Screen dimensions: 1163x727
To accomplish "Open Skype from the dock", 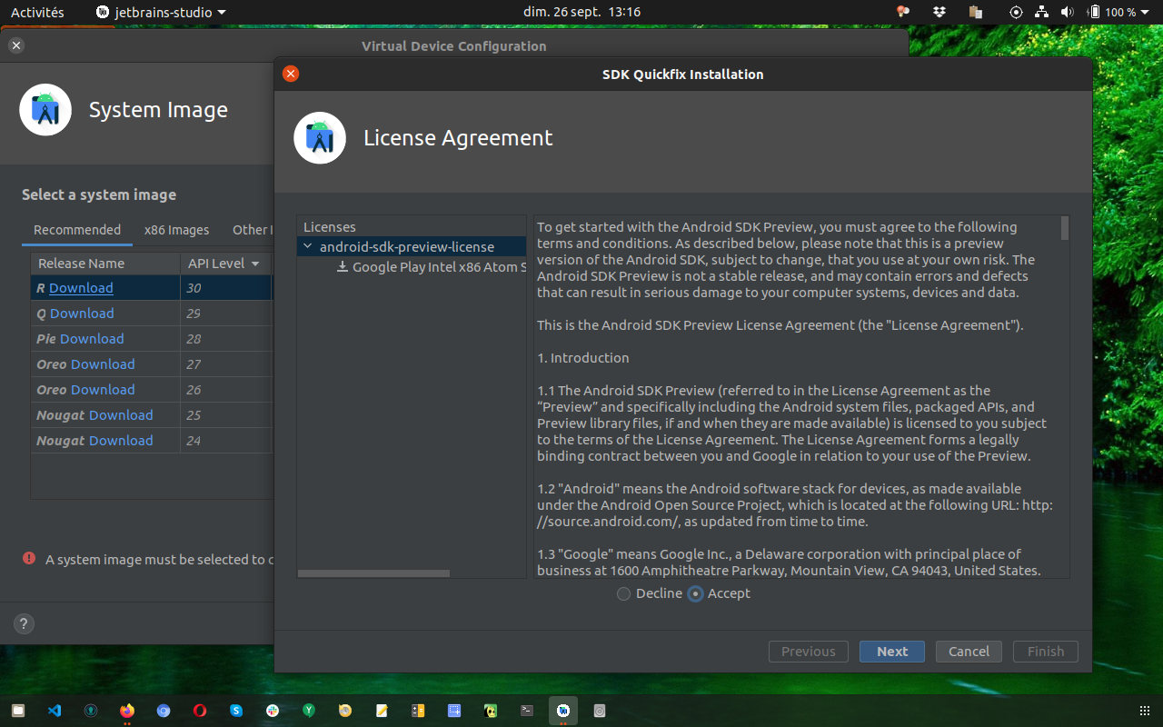I will [x=236, y=711].
